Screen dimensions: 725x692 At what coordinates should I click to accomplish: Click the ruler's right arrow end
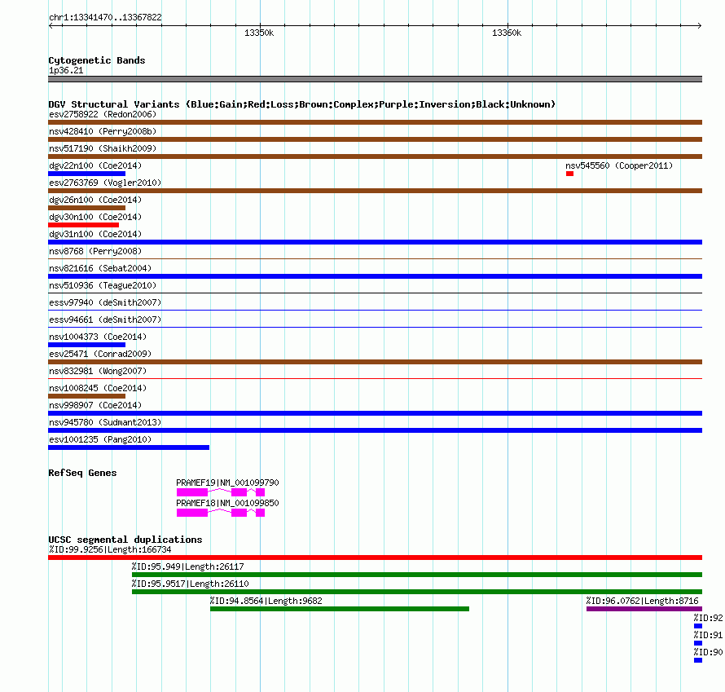coord(700,26)
